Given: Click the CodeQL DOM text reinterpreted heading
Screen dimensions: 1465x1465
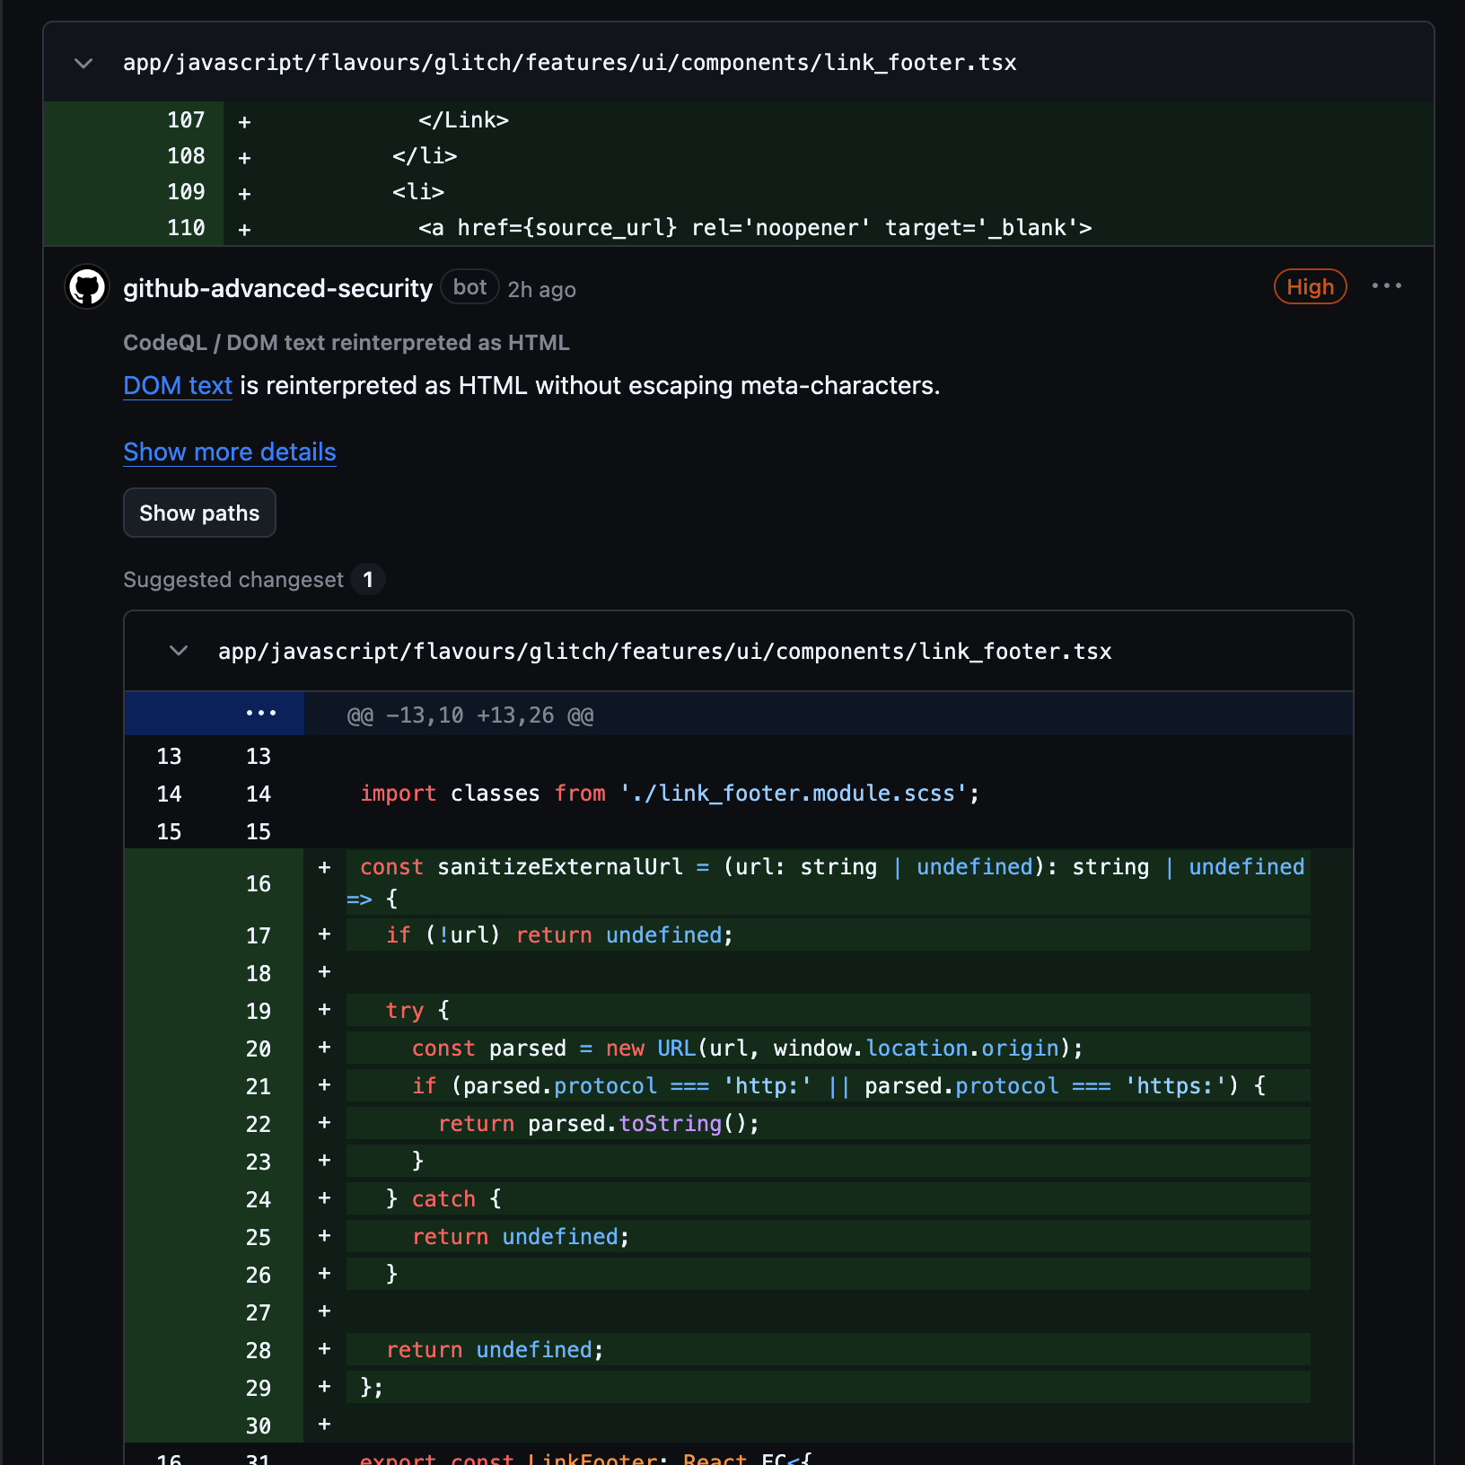Looking at the screenshot, I should pos(347,343).
